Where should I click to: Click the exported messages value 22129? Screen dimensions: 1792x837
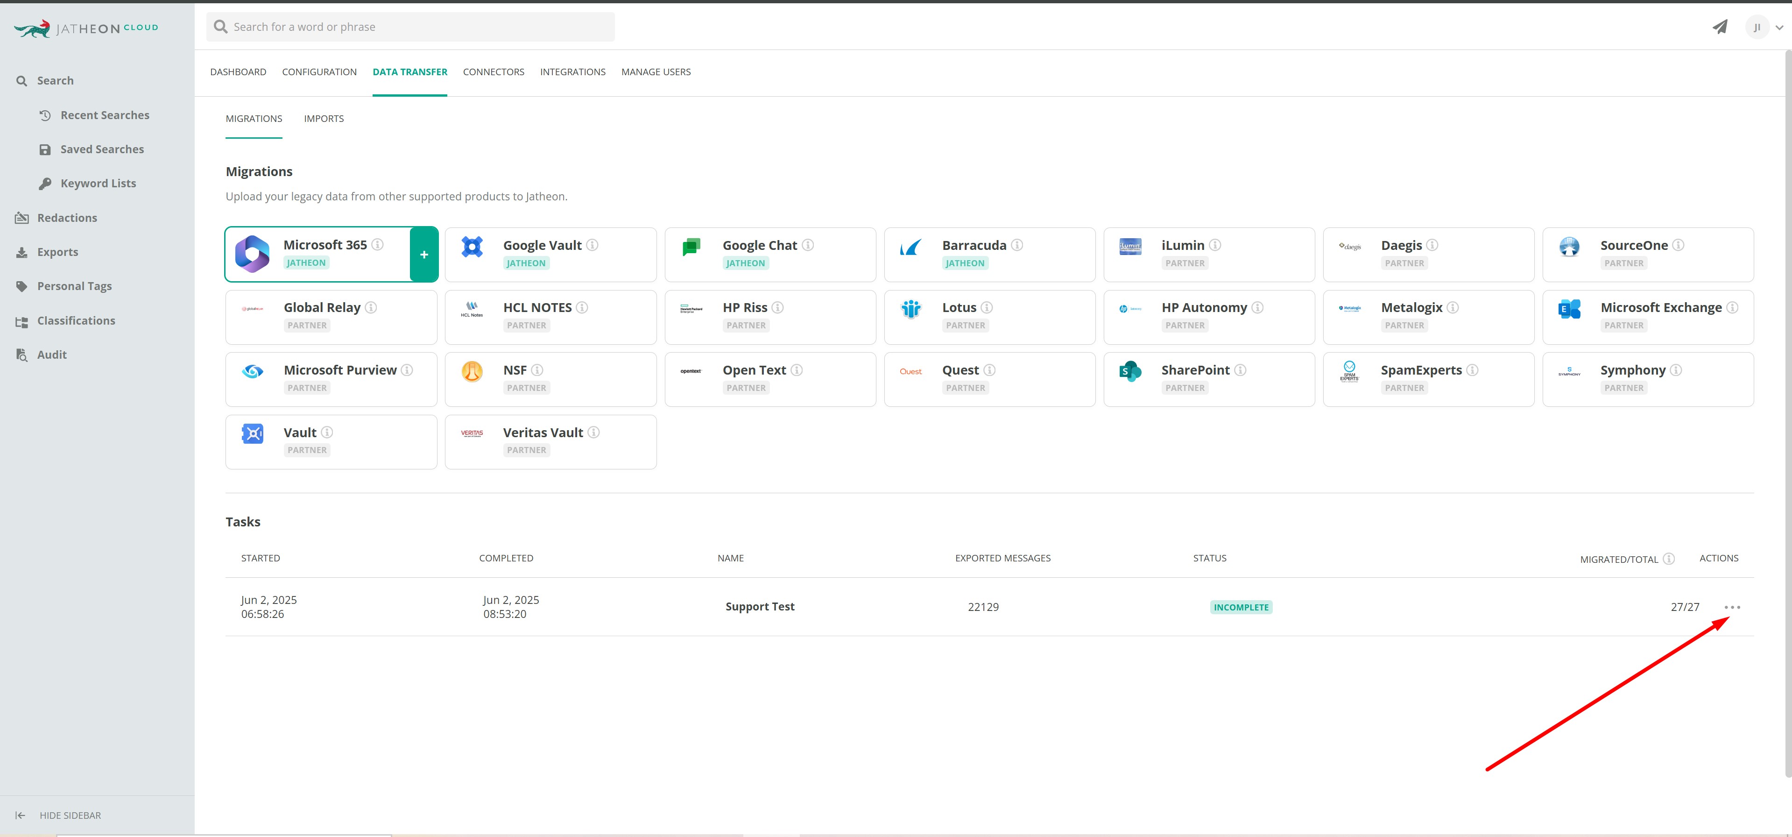click(983, 607)
